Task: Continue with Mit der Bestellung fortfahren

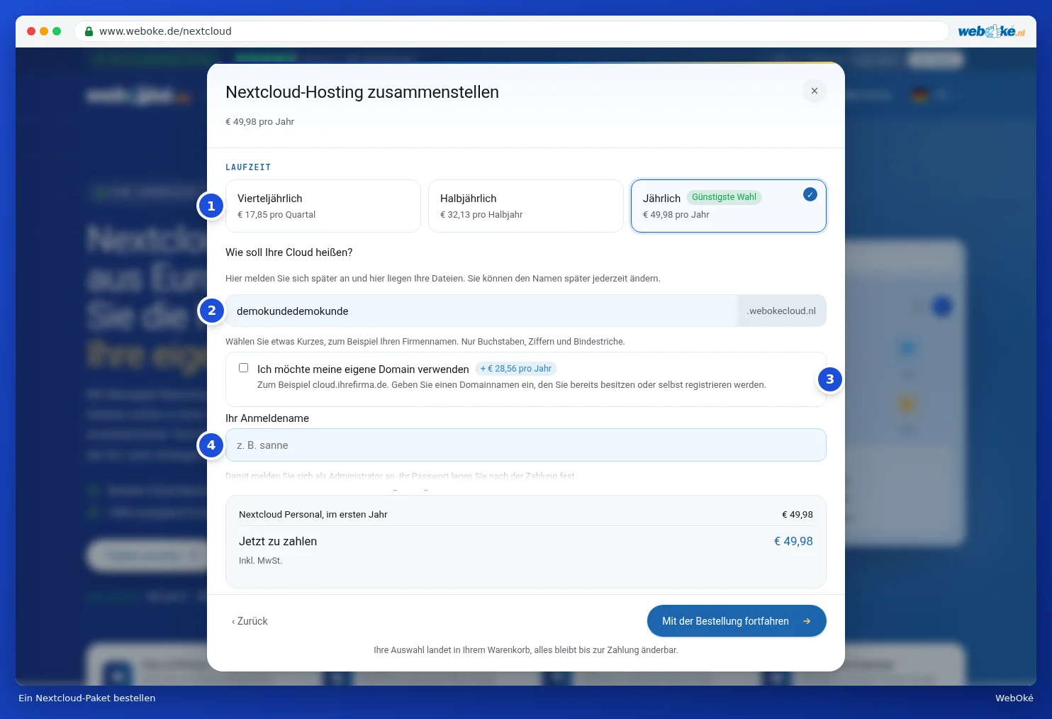Action: pyautogui.click(x=737, y=621)
